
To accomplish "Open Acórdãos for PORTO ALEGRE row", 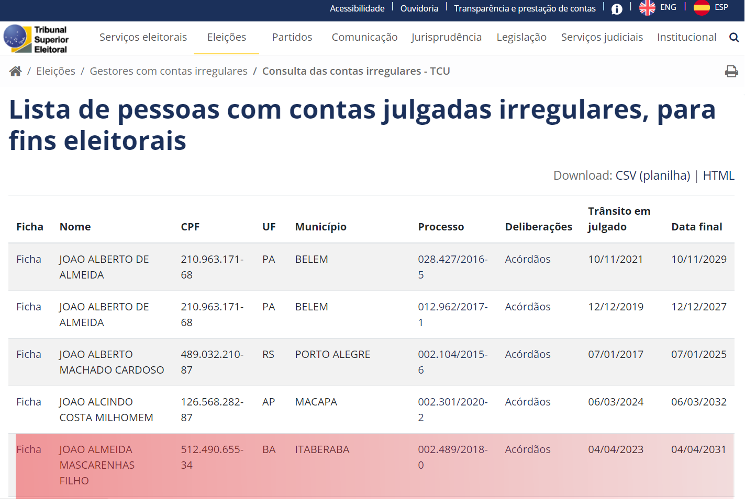I will (528, 354).
